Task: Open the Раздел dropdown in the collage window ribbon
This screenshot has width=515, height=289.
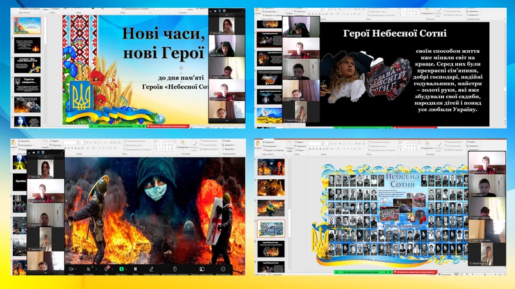Action: point(300,150)
